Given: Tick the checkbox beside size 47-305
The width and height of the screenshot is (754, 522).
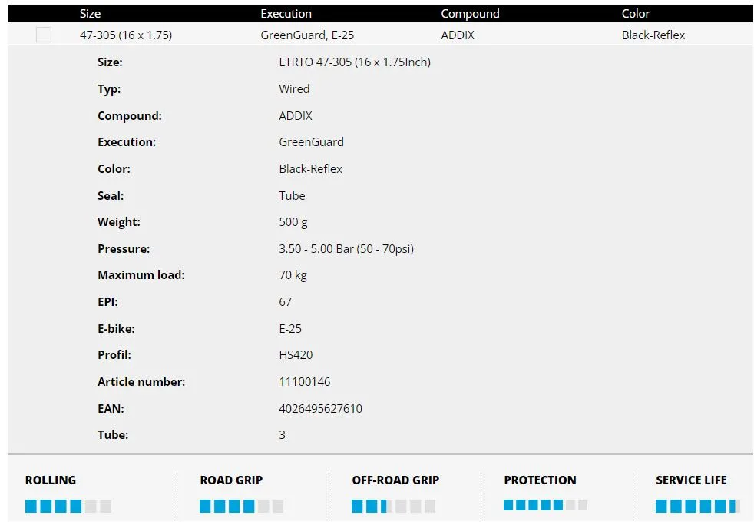Looking at the screenshot, I should (44, 35).
